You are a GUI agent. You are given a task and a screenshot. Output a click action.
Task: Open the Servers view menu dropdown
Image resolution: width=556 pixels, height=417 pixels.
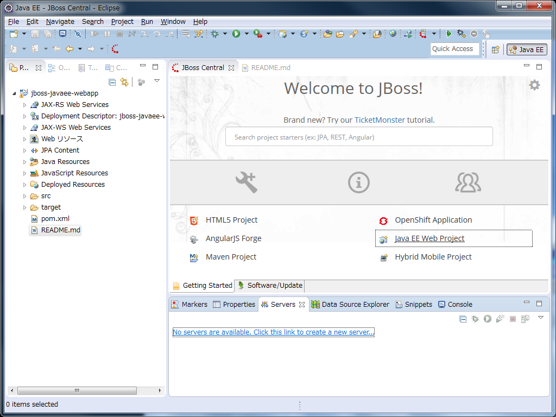(x=540, y=319)
